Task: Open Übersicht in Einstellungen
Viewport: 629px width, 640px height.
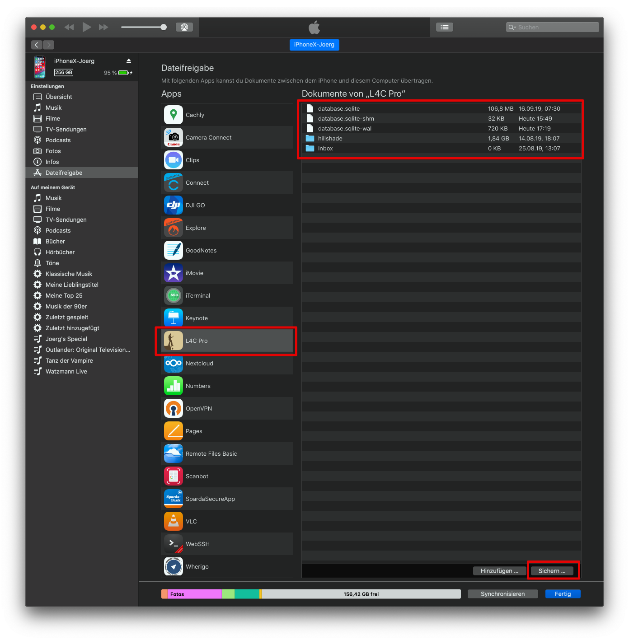Action: click(82, 97)
